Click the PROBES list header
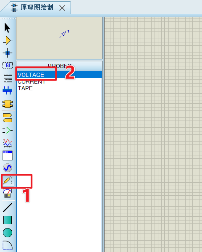Viewport: 202px width, 252px height. tap(59, 66)
